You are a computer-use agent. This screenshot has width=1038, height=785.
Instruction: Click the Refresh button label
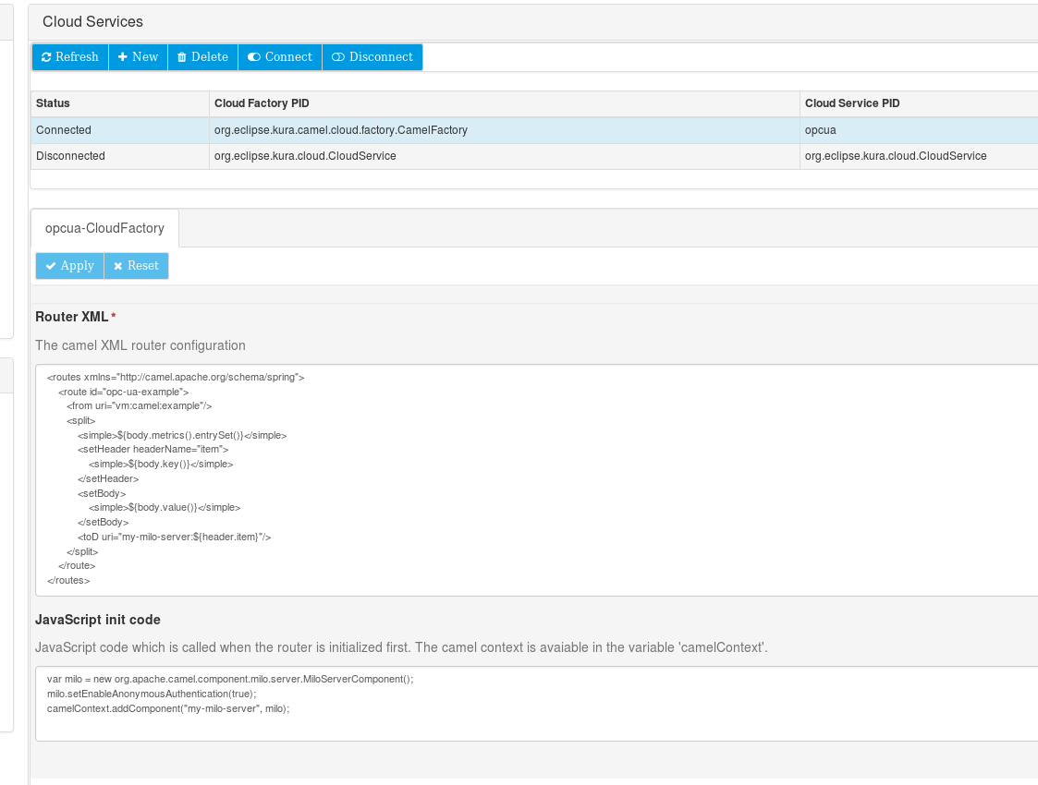pyautogui.click(x=77, y=57)
